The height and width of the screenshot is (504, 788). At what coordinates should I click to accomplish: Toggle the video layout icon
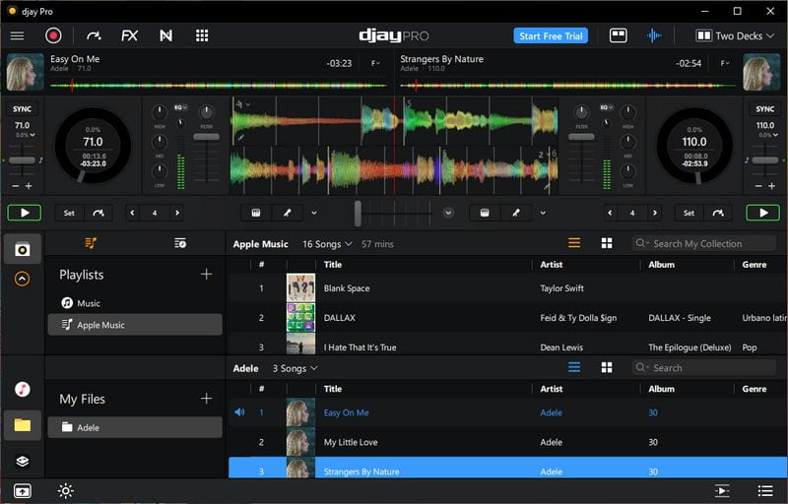pyautogui.click(x=618, y=35)
